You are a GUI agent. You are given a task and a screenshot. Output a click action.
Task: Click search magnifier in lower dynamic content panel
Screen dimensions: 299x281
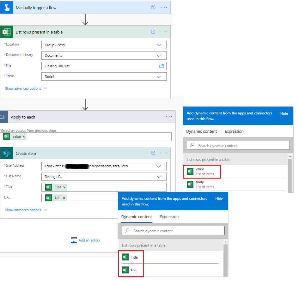pyautogui.click(x=127, y=230)
